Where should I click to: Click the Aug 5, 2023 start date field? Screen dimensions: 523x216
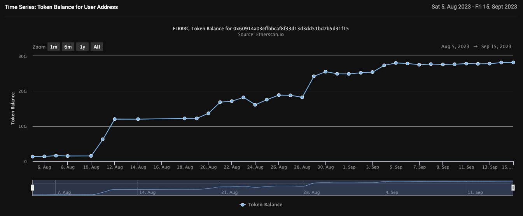tap(455, 47)
